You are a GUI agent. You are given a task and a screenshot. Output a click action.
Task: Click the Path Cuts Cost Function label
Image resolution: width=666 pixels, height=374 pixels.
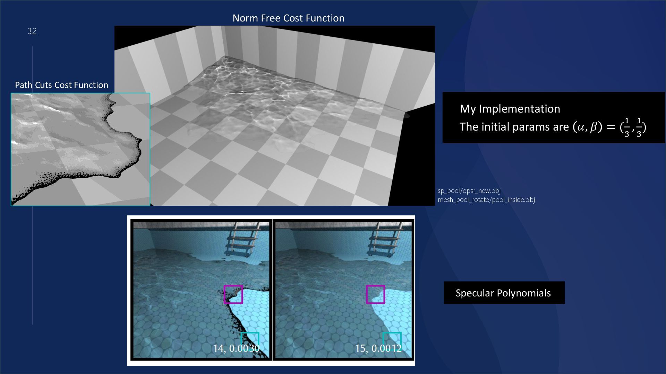[x=61, y=85]
